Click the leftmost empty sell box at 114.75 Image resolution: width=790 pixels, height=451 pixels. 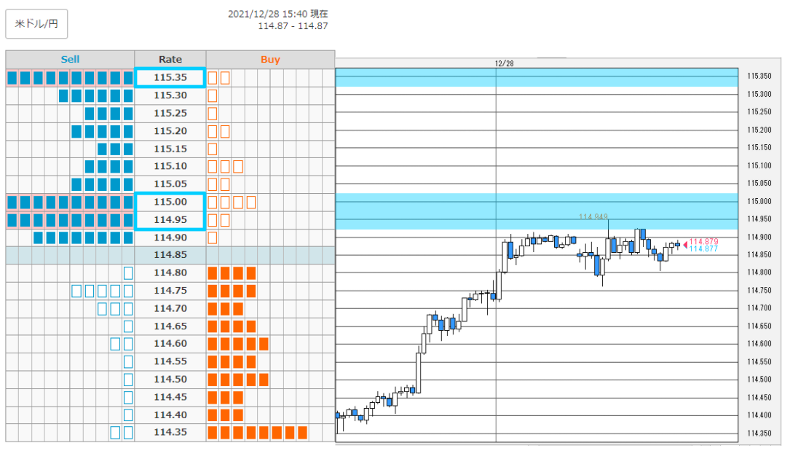click(x=76, y=291)
